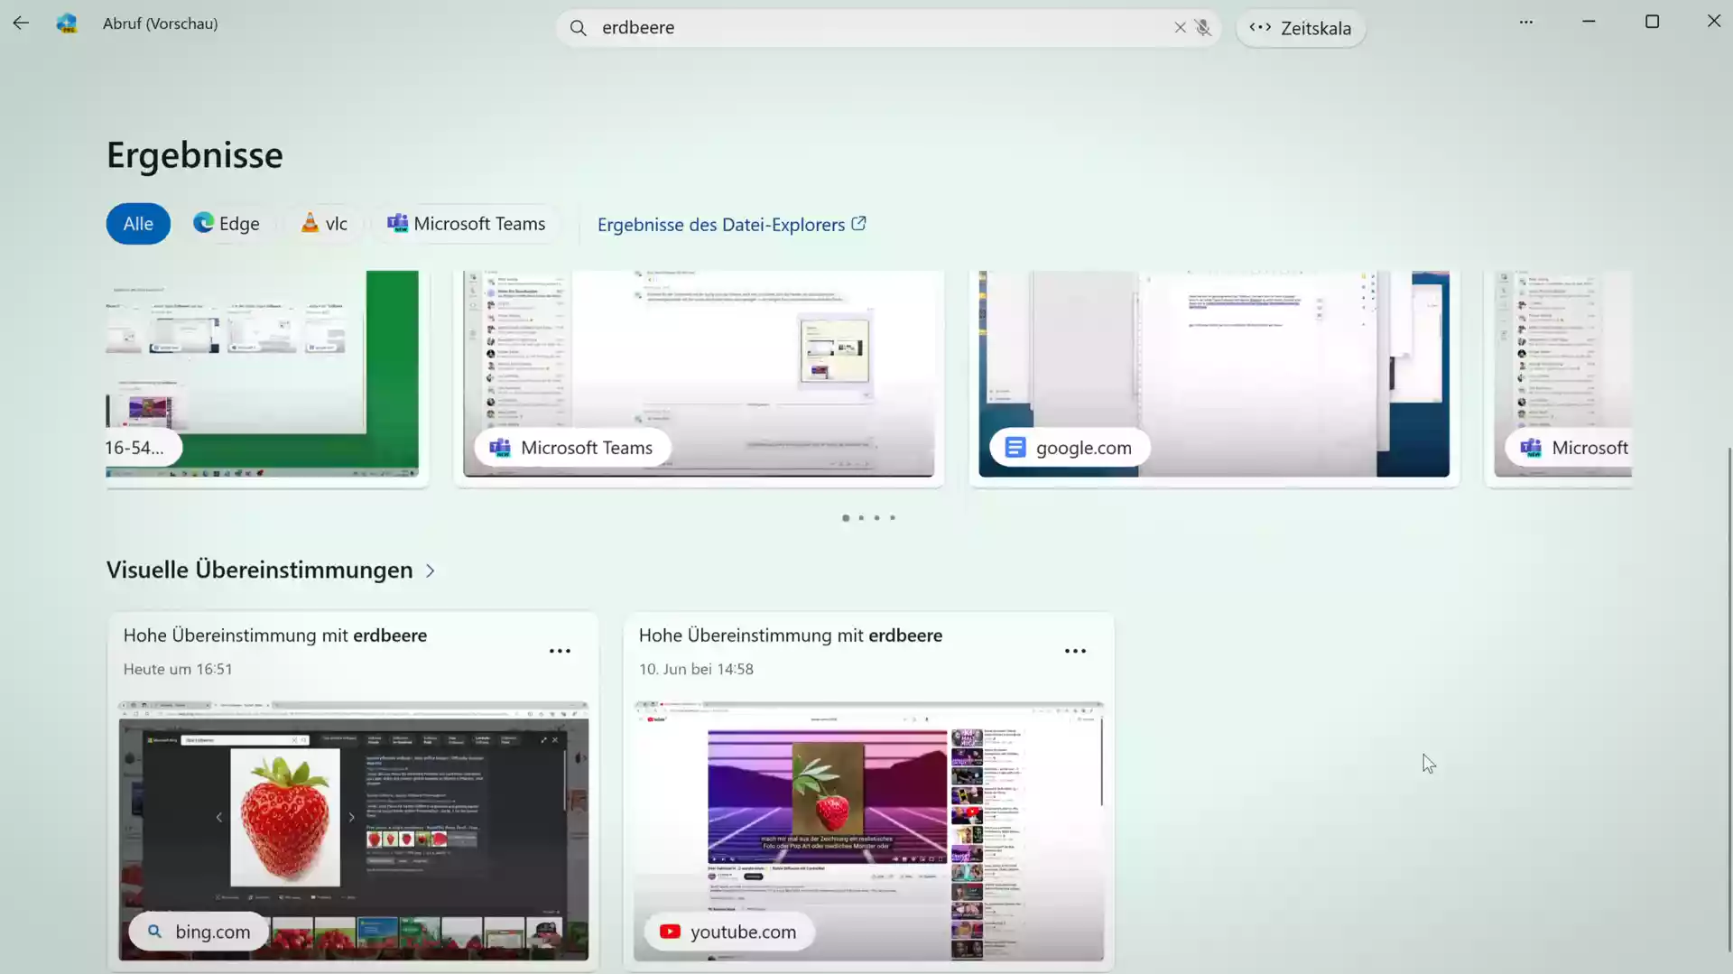The height and width of the screenshot is (974, 1733).
Task: Expand Visuelle Übereinstimmungen section
Action: 431,571
